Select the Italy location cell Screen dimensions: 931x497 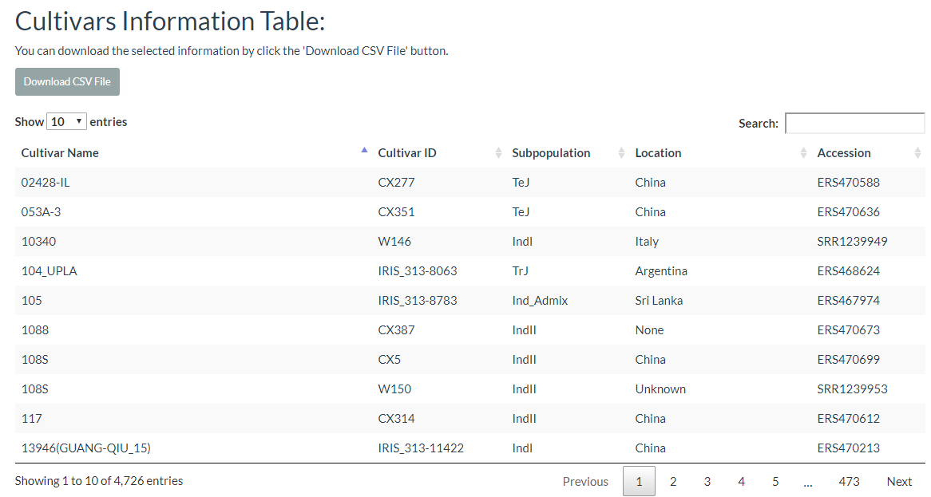[647, 242]
